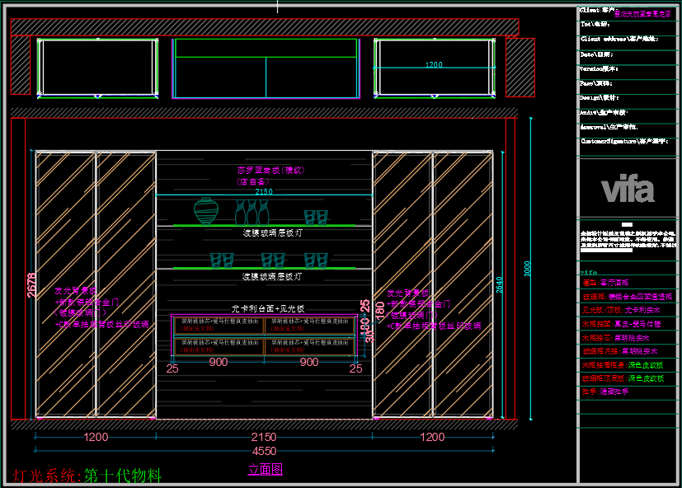Select middle cup pair on lower shelf

coord(273,260)
